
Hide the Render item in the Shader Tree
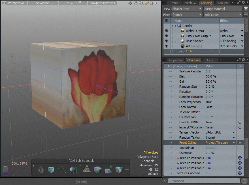166,25
